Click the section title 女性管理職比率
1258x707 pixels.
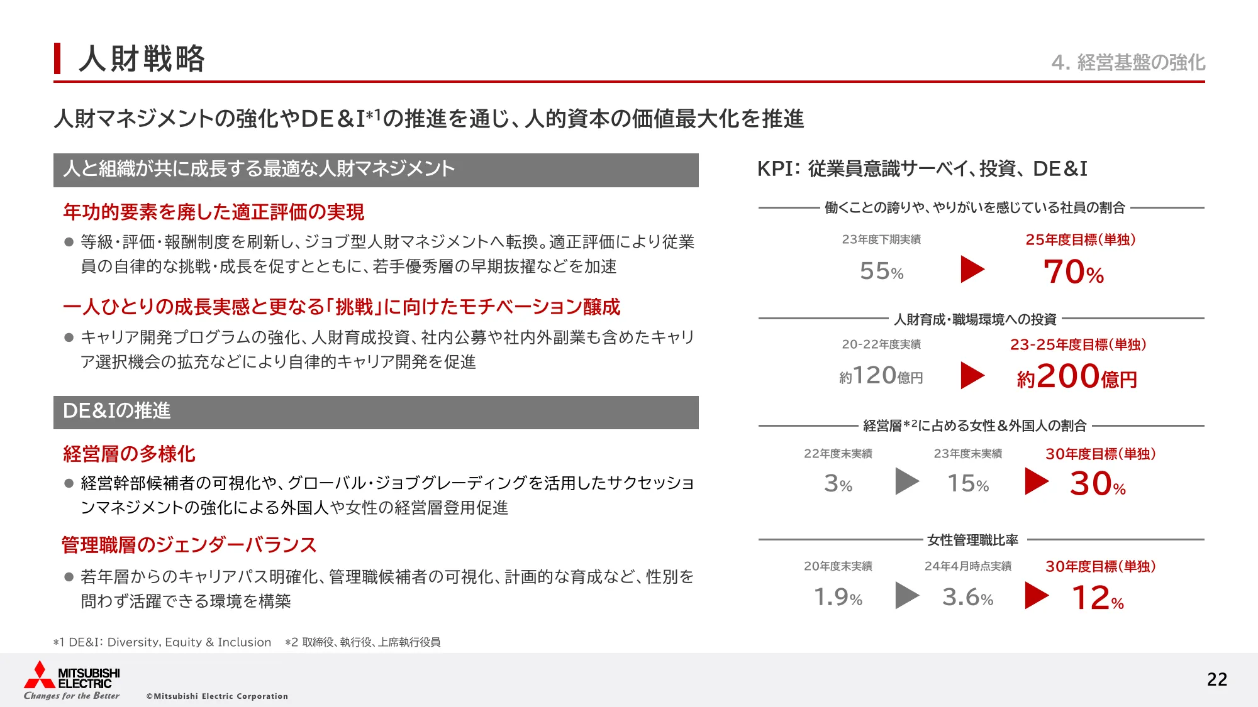click(973, 540)
